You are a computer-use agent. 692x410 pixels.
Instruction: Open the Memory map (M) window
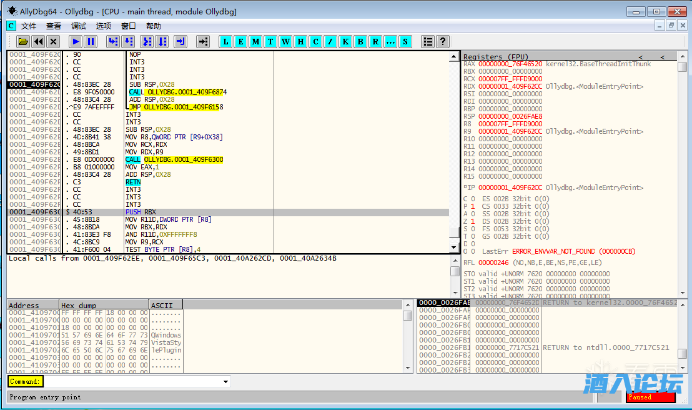click(255, 42)
